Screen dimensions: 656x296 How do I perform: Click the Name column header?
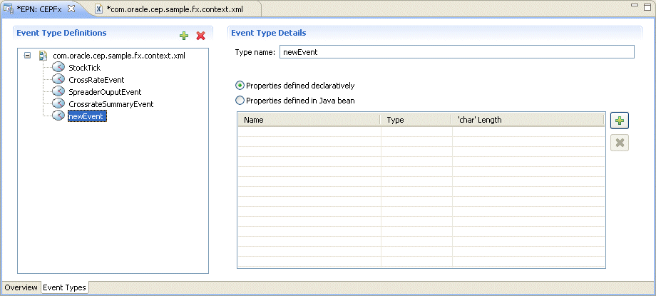click(309, 120)
